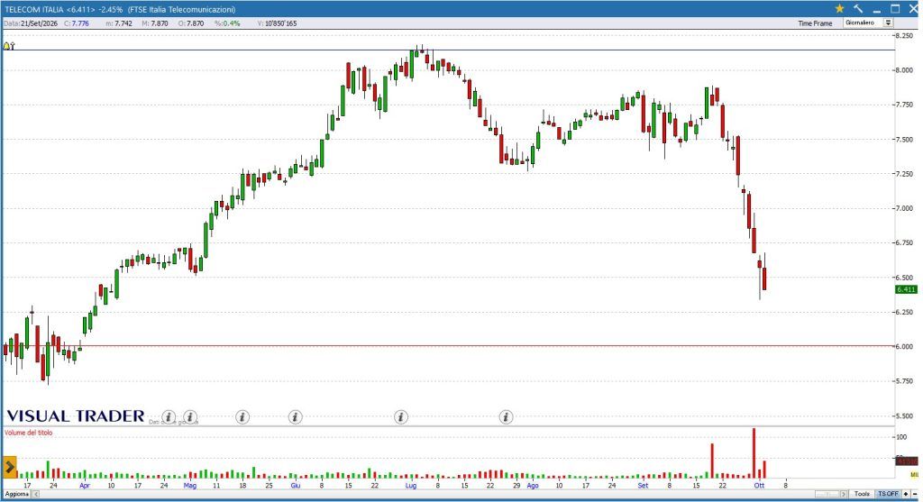This screenshot has width=923, height=502.
Task: Click the percent change '%: 0.4%'
Action: pyautogui.click(x=227, y=23)
